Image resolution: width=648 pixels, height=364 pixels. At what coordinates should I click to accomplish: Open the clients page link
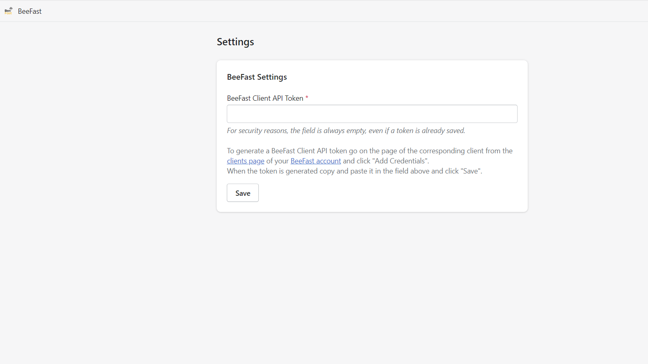coord(245,161)
